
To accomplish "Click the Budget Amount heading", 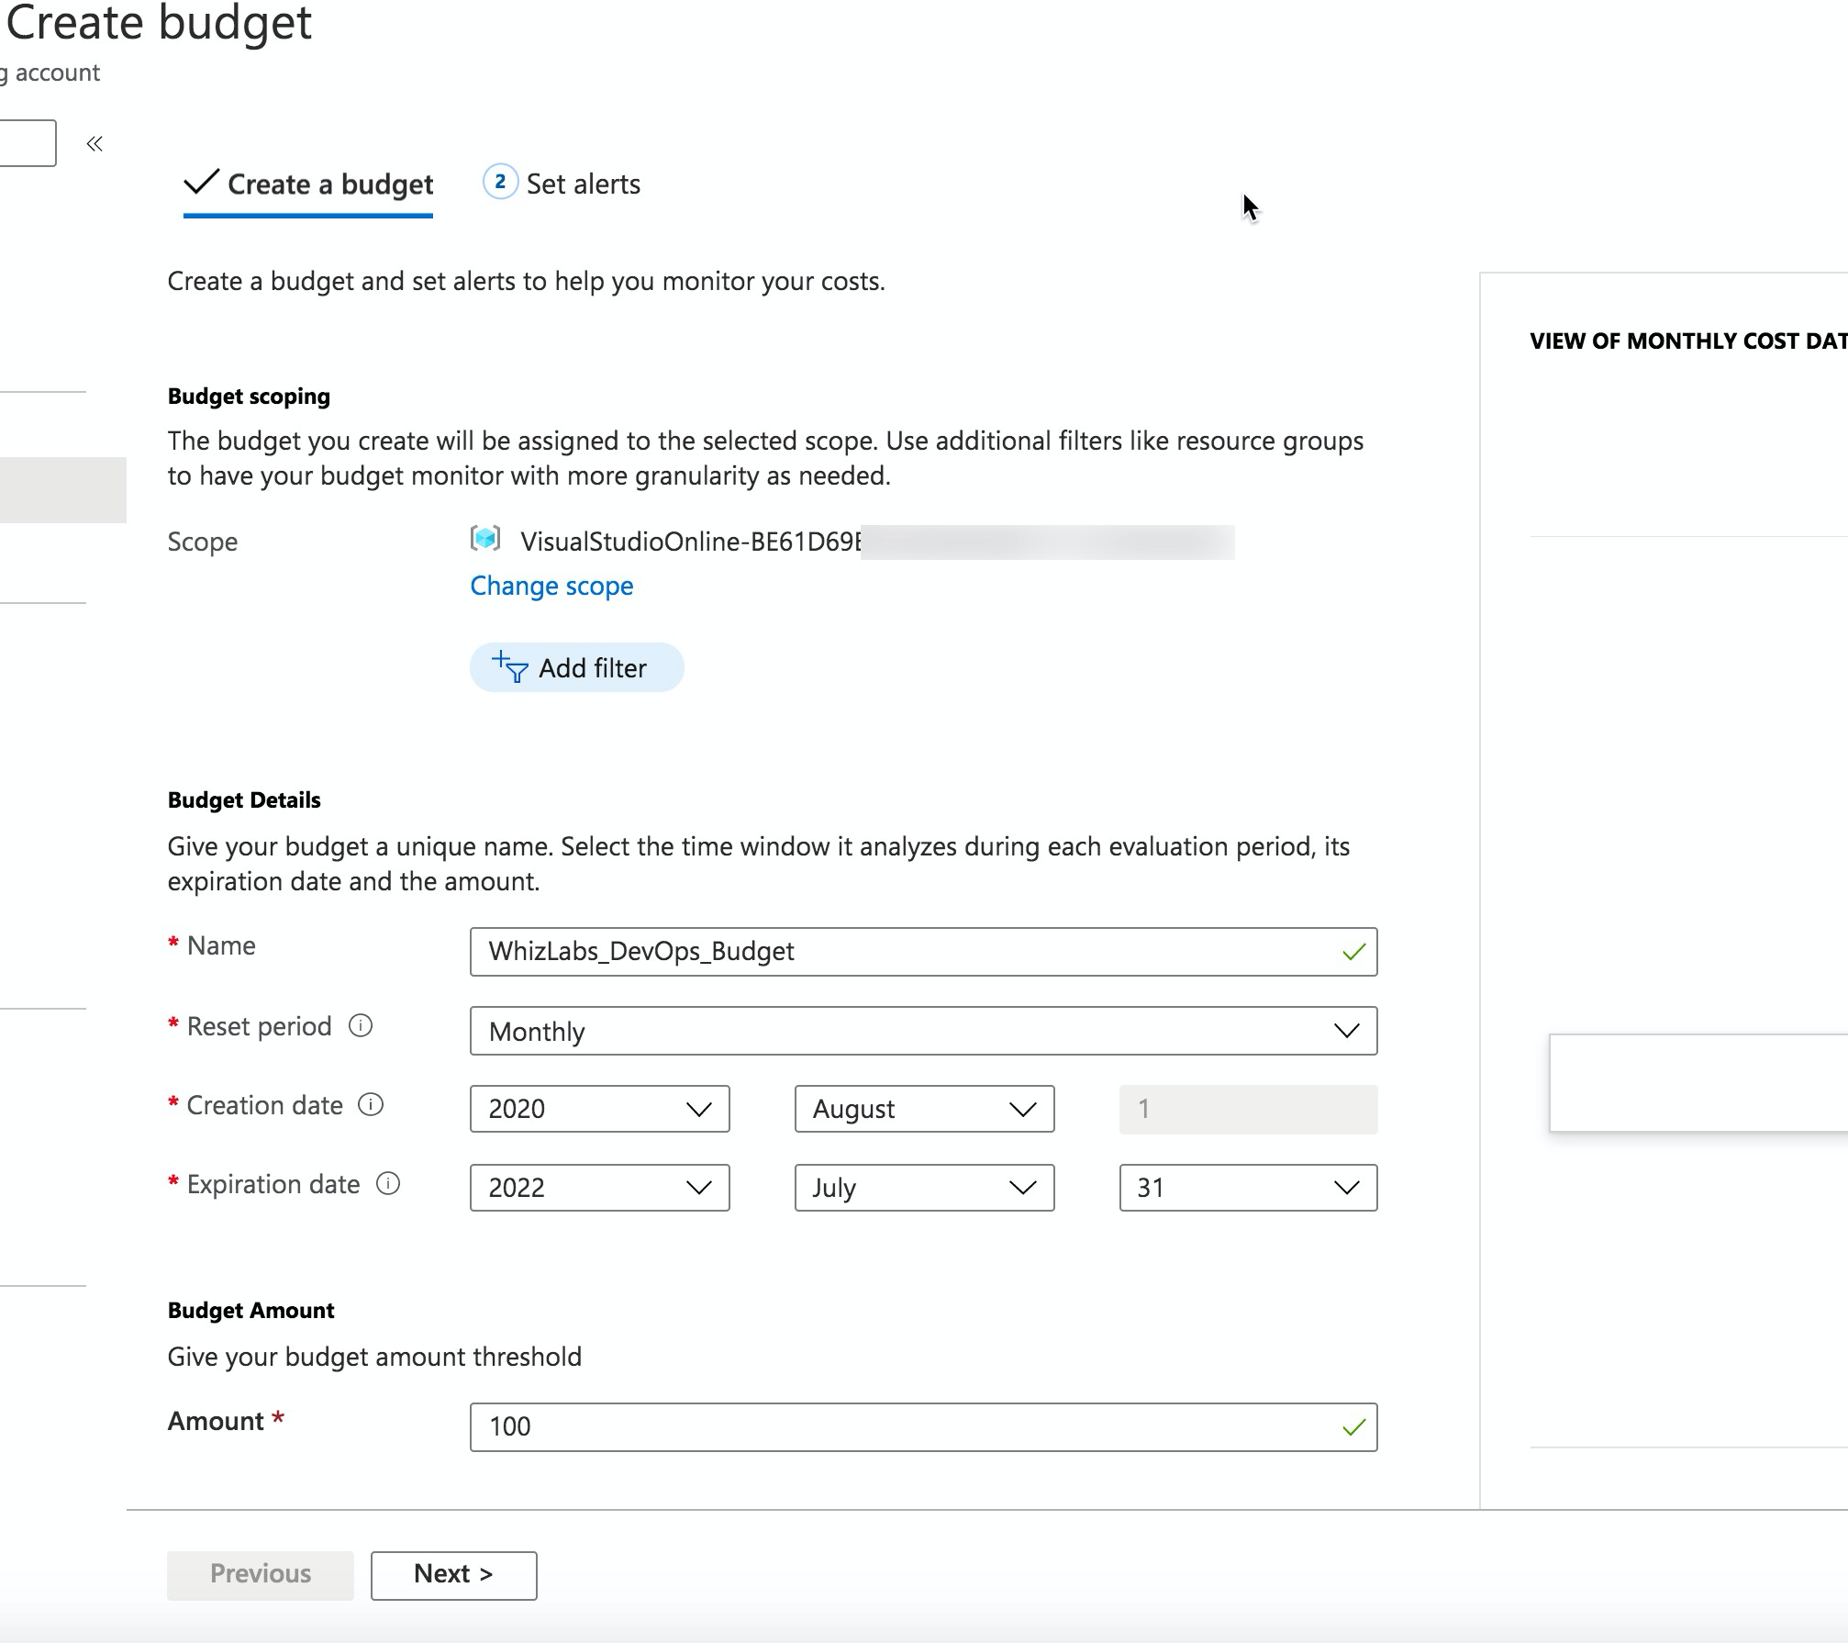I will click(250, 1311).
